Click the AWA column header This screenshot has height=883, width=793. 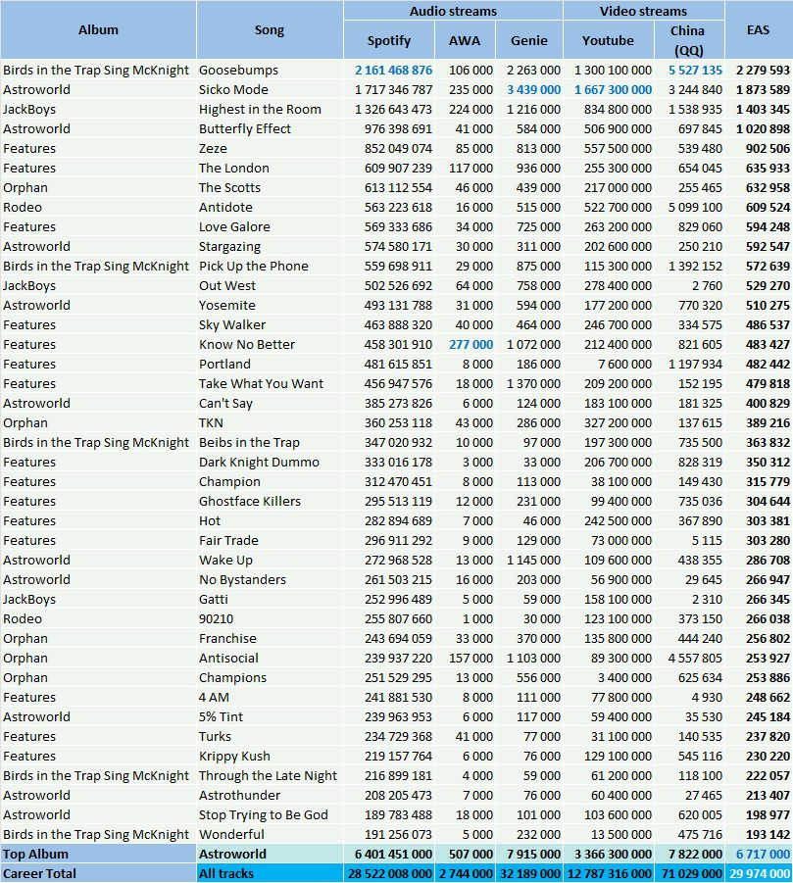tap(465, 40)
